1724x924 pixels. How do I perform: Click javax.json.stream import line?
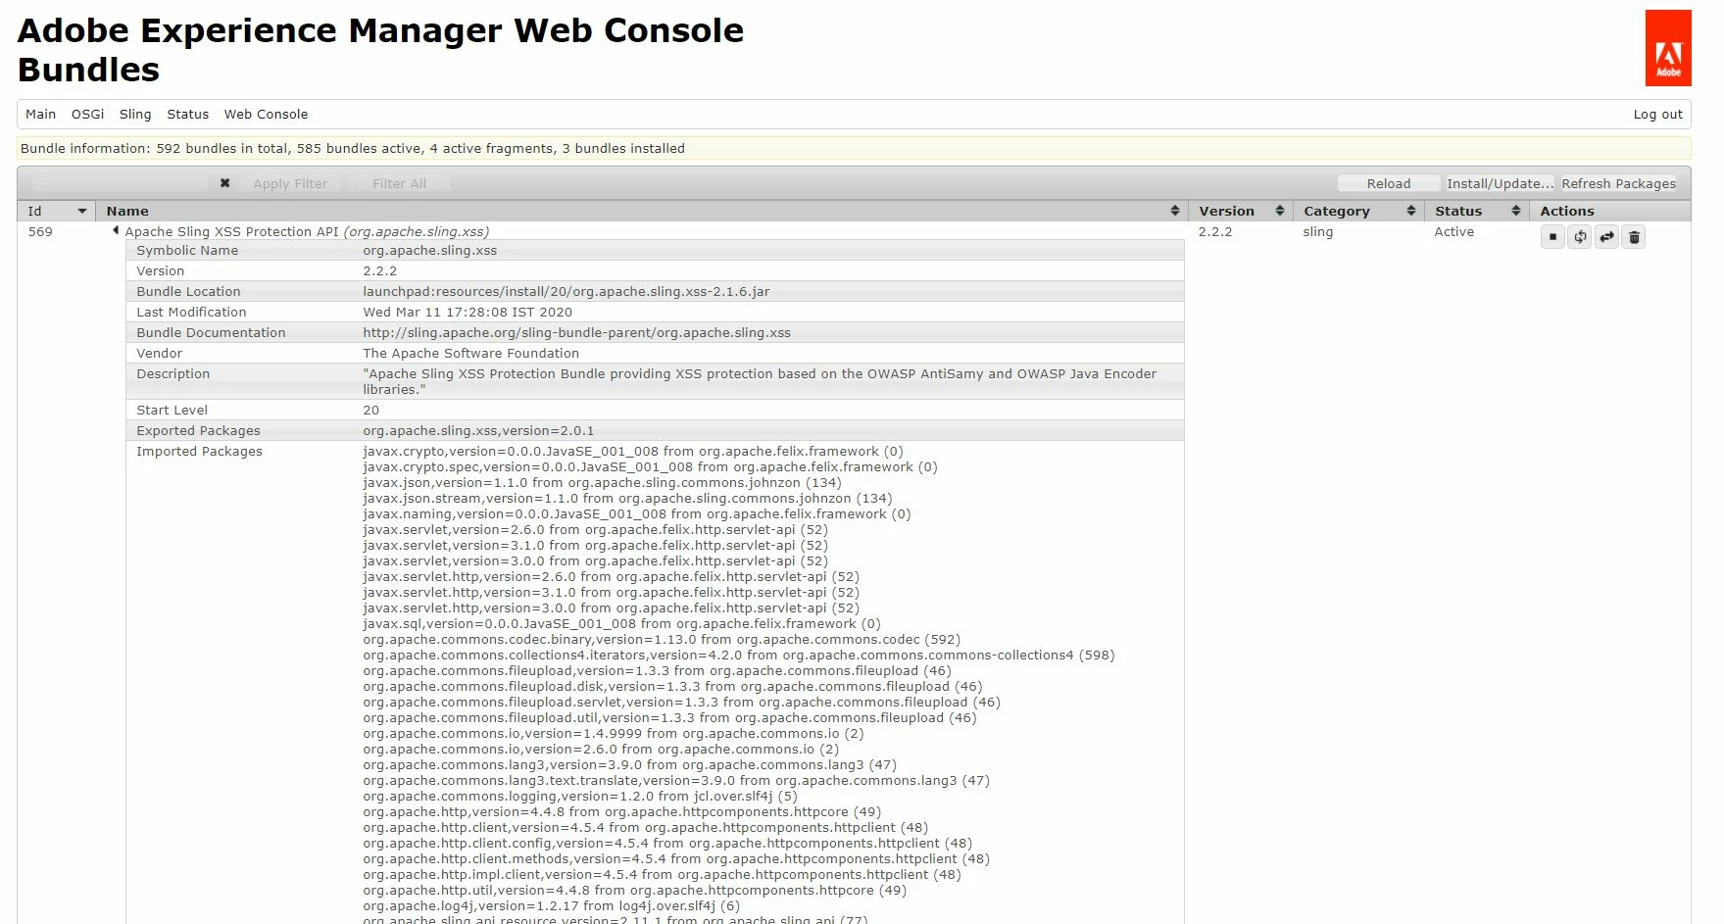(627, 499)
